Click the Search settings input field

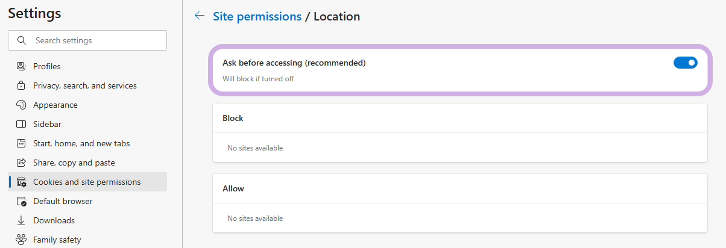87,40
